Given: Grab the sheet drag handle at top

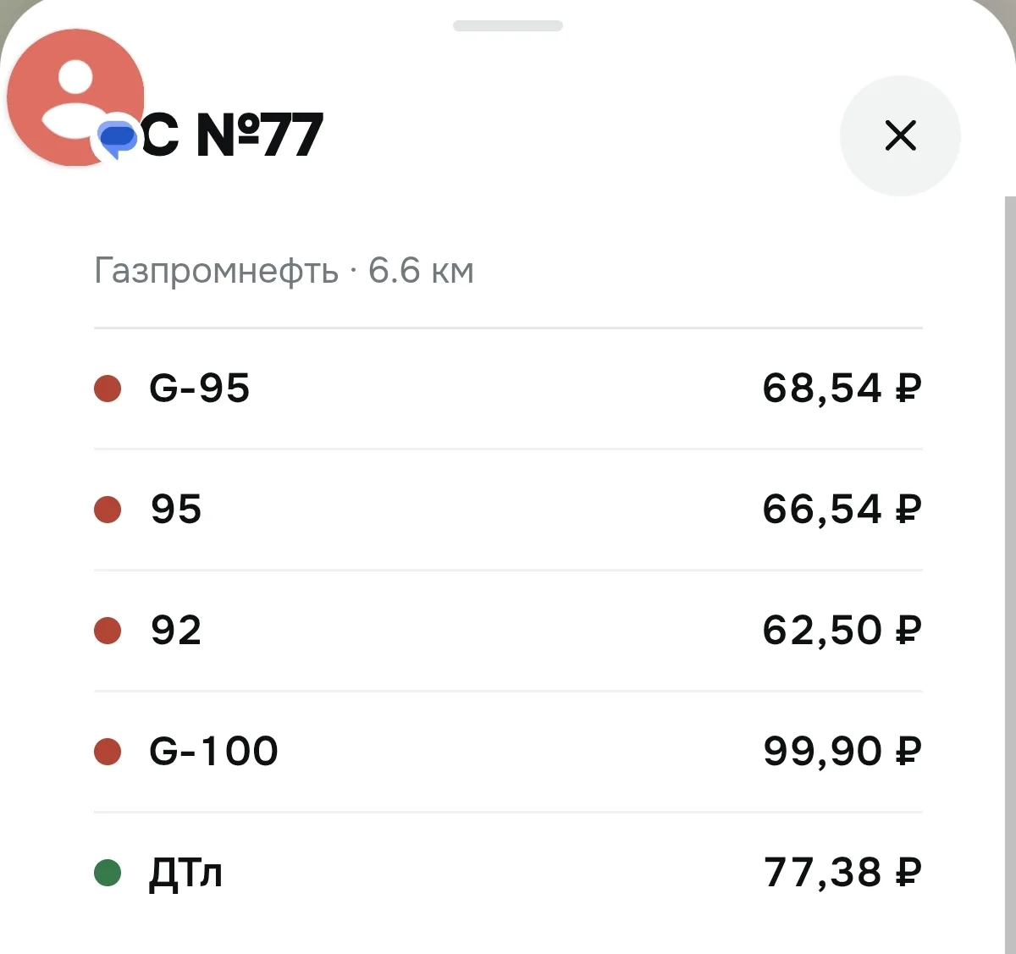Looking at the screenshot, I should pos(508,26).
